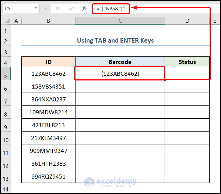The width and height of the screenshot is (221, 194).
Task: Click the formula bar resize dots handle
Action: coord(45,8)
